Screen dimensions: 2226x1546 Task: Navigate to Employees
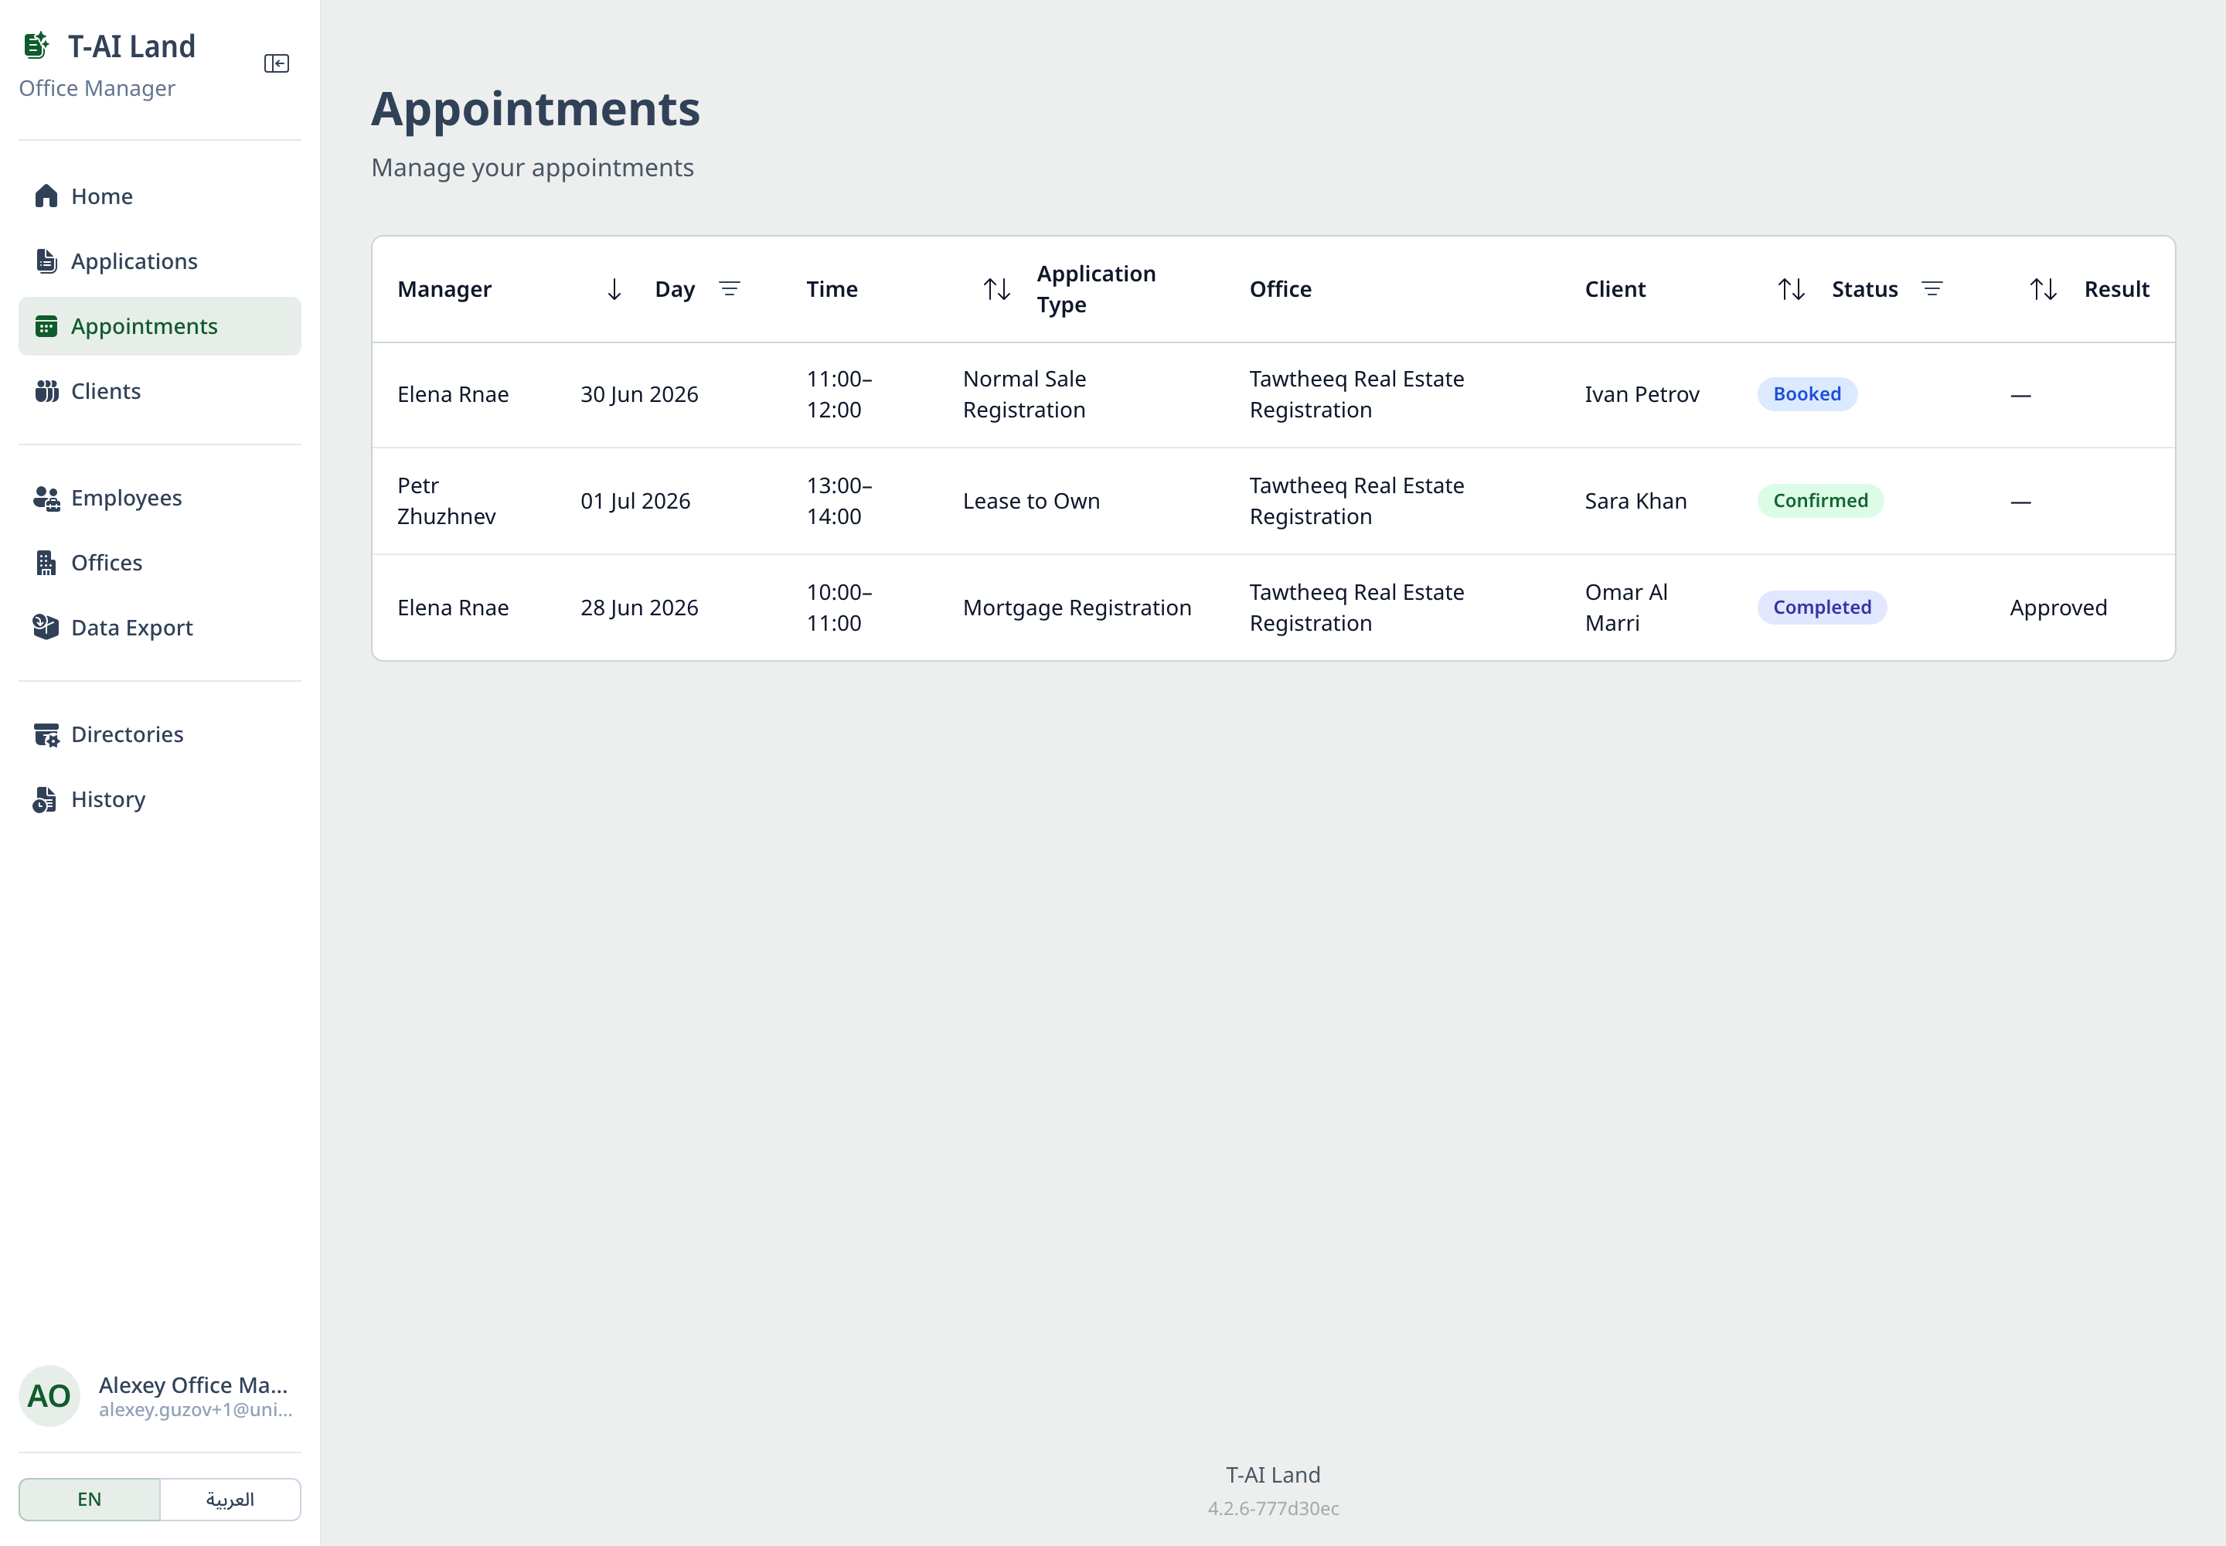click(160, 498)
